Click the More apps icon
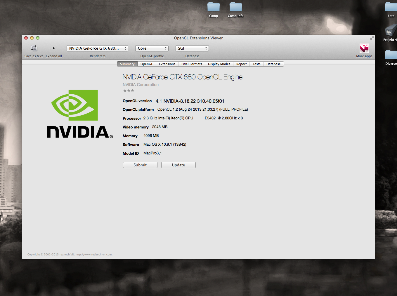This screenshot has width=397, height=296. 364,48
